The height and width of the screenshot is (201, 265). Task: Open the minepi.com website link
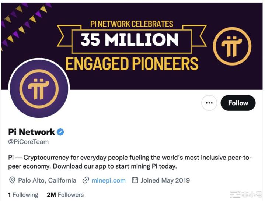click(108, 180)
